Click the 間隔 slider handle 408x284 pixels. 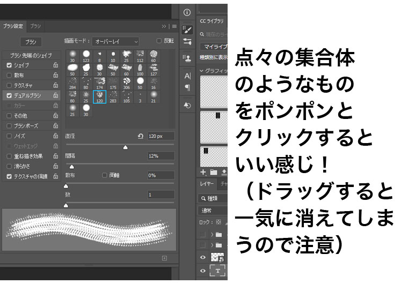click(72, 167)
